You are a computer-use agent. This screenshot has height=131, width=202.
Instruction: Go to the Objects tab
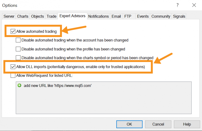pos(37,16)
